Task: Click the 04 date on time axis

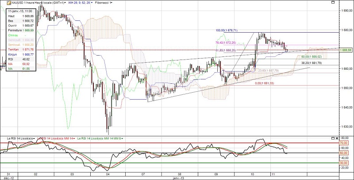Action: [x=108, y=175]
